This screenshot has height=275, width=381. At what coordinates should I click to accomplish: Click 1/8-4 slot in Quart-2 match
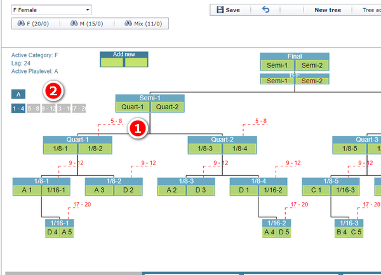pos(240,149)
